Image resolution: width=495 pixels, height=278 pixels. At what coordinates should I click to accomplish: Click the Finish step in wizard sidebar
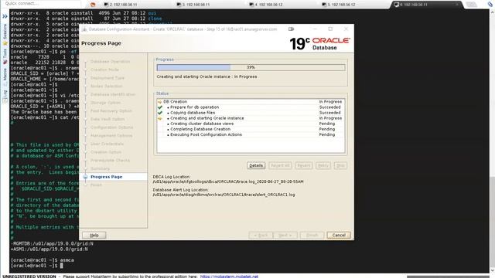[96, 185]
